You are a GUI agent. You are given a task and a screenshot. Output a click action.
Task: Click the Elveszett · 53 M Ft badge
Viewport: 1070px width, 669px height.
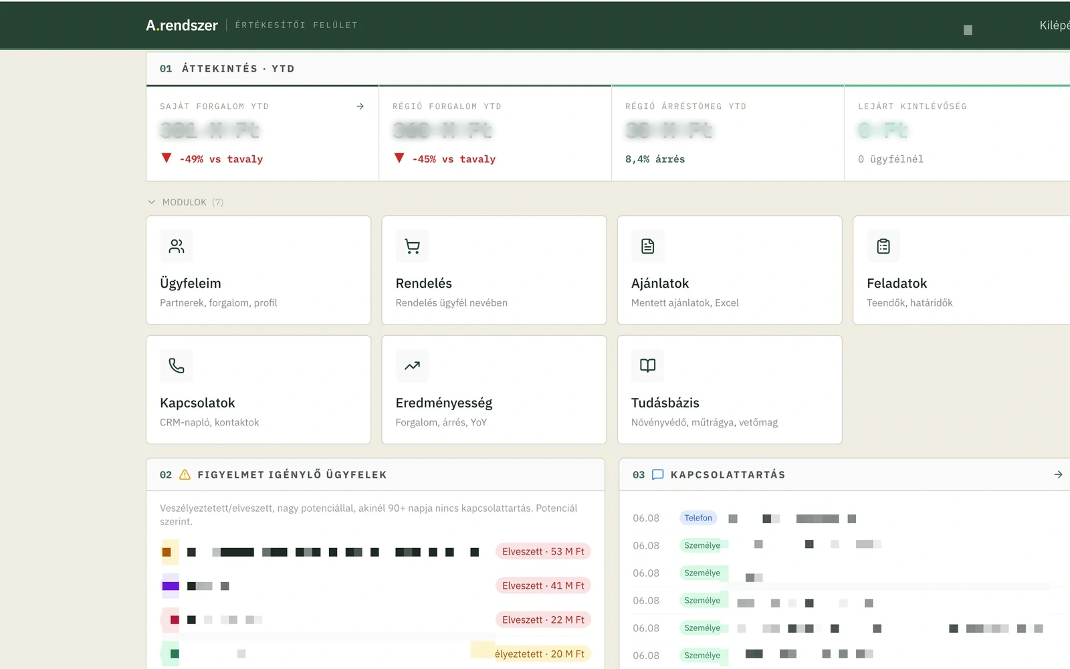(543, 551)
